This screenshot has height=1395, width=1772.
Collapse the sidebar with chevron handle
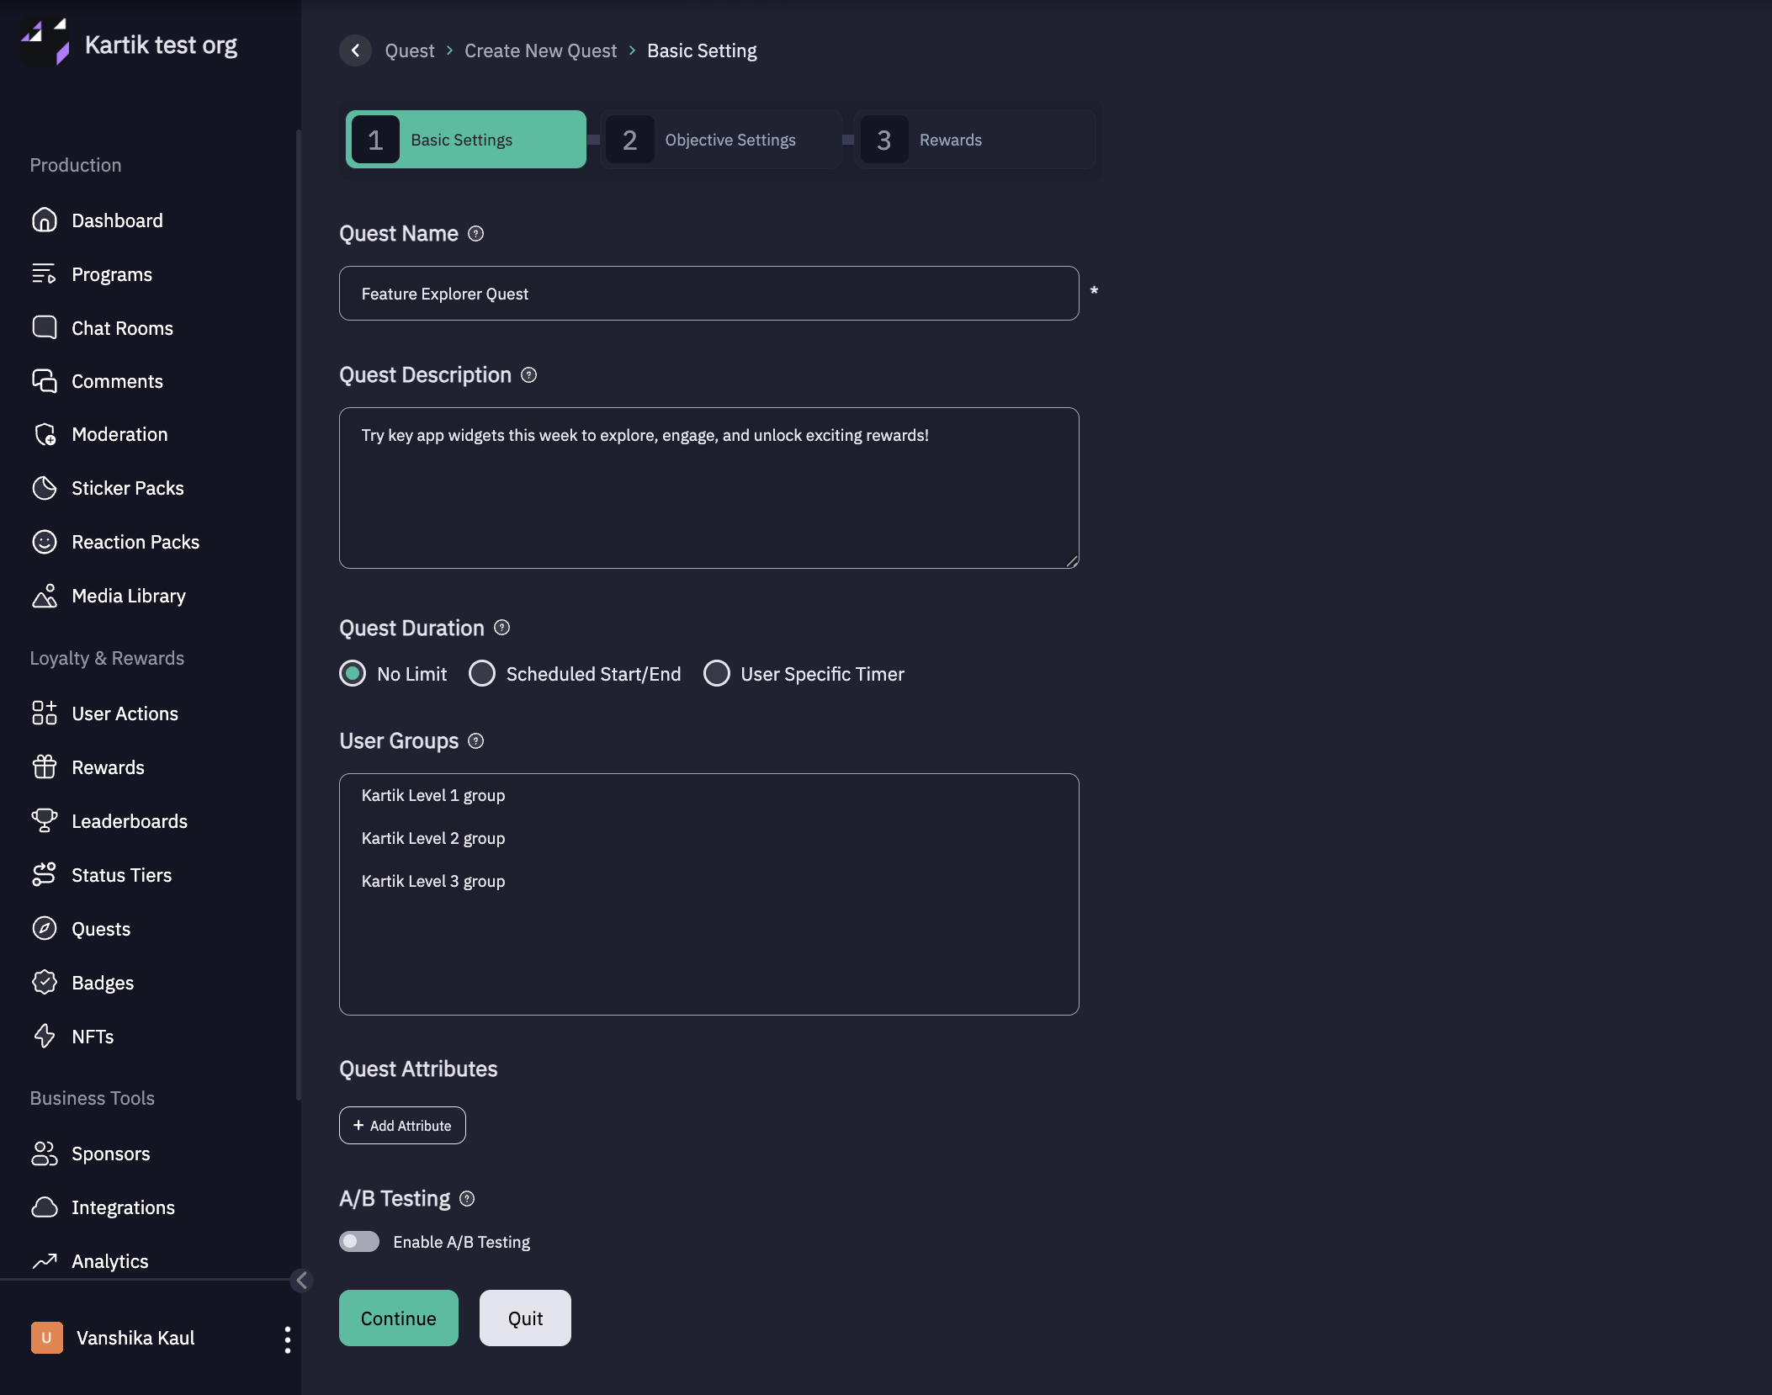coord(301,1280)
